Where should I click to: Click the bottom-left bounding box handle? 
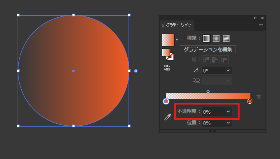tap(18, 126)
